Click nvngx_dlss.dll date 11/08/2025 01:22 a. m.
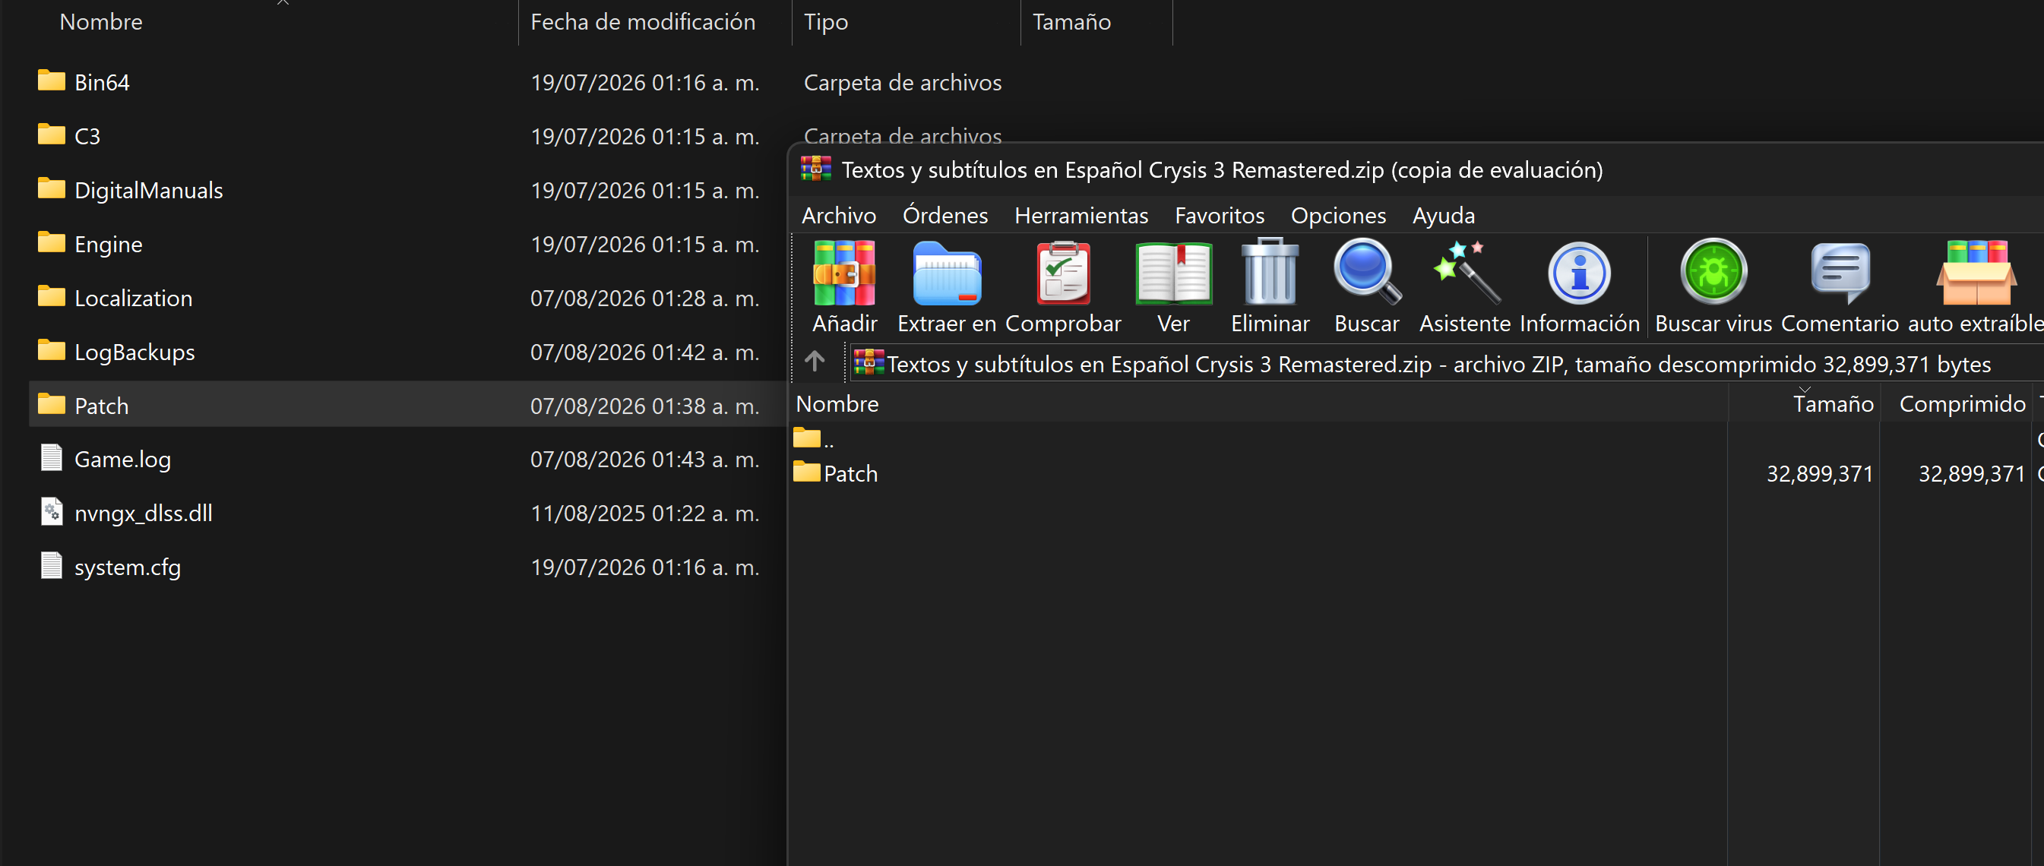2044x866 pixels. click(644, 513)
